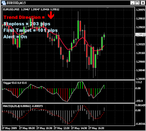146x131 pixels.
Task: Click the MACD scale value -0.00316
Action: 141,124
